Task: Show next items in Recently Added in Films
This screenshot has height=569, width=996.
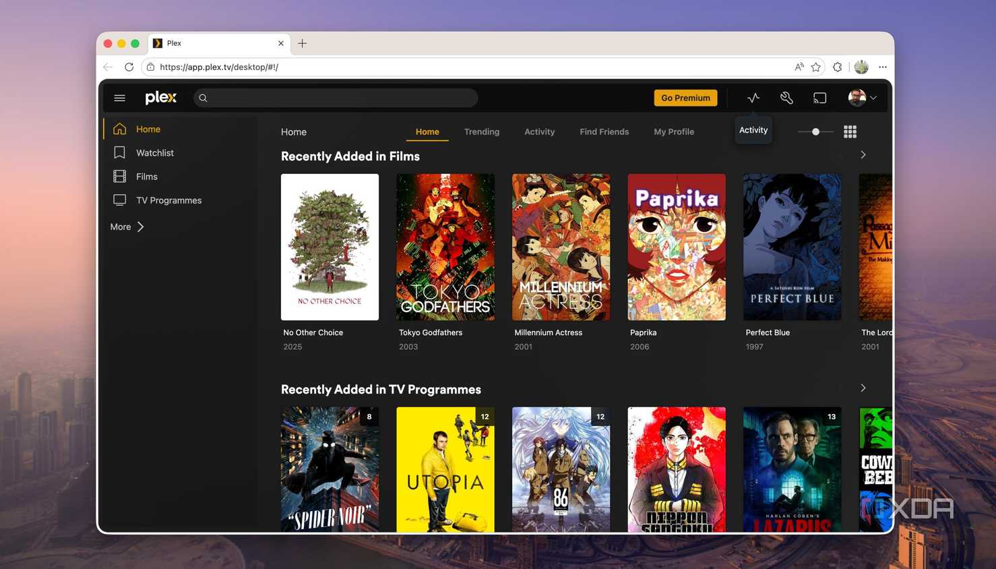Action: (863, 155)
